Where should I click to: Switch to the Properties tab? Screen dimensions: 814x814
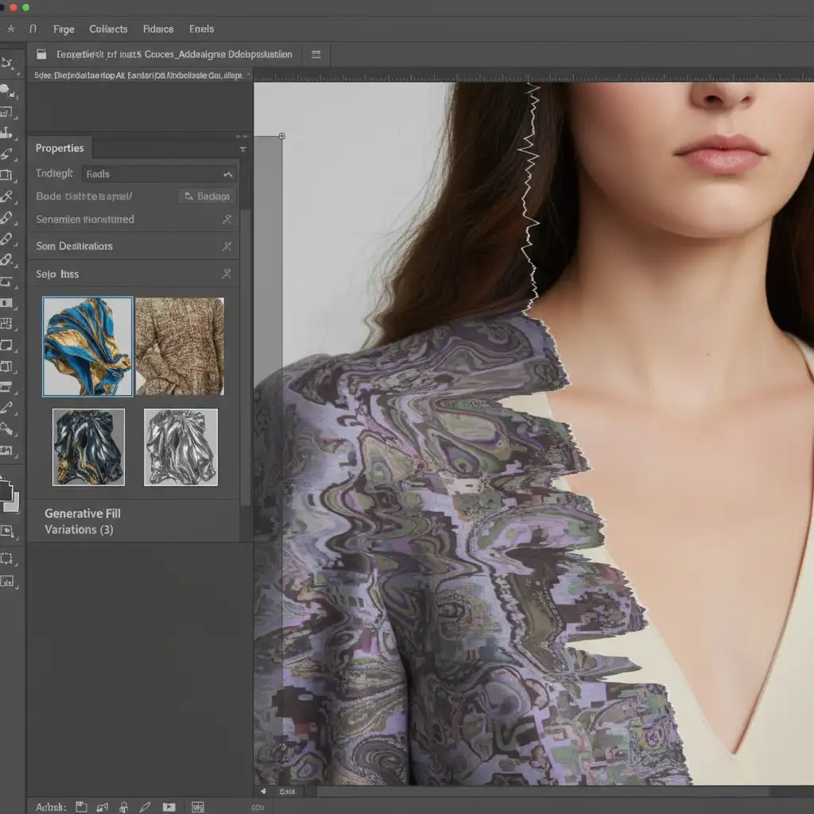point(60,148)
